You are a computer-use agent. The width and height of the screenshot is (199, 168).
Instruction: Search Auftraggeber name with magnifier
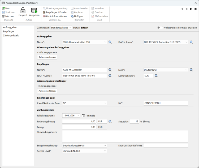[110, 42]
